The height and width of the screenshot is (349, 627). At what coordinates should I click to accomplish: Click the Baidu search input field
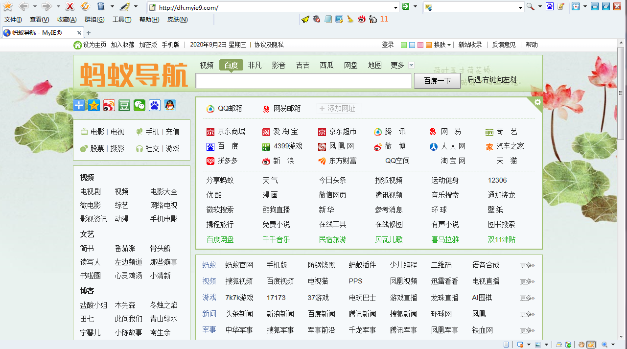(x=303, y=81)
